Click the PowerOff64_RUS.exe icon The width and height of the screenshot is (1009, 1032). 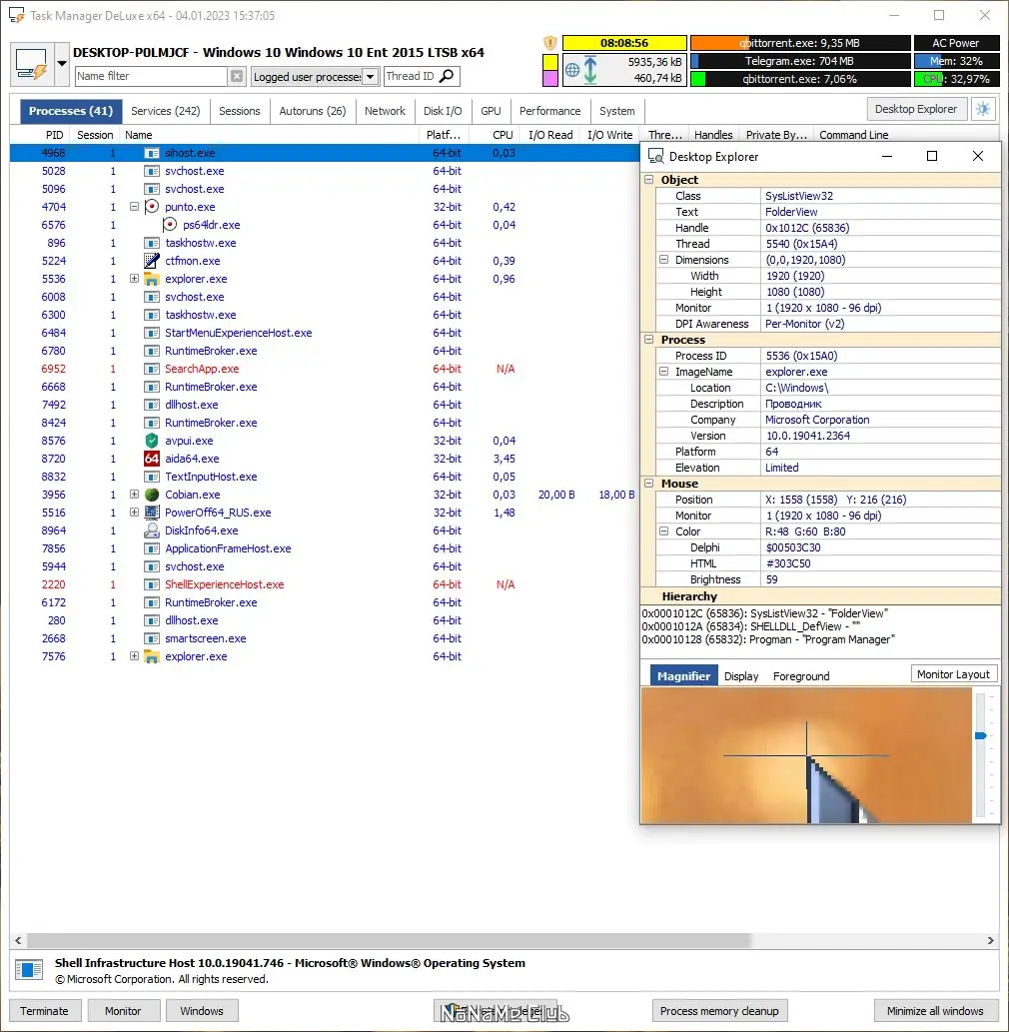tap(152, 513)
